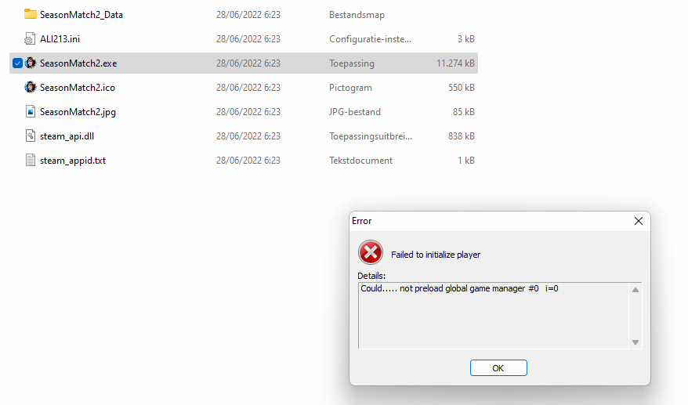
Task: Close the Error dialog window
Action: click(639, 221)
